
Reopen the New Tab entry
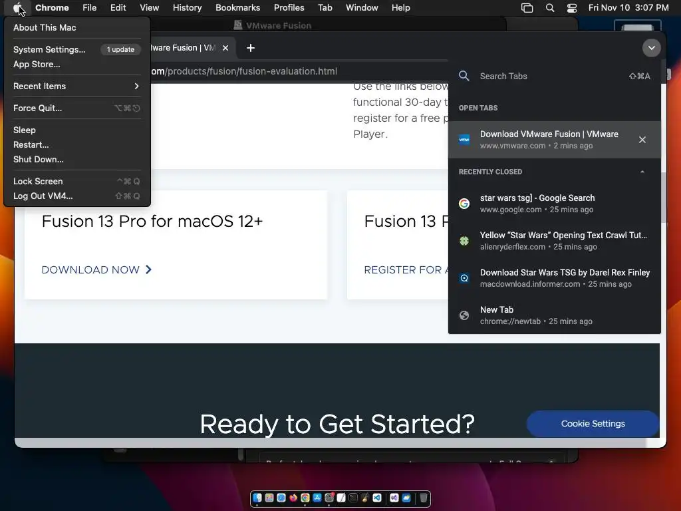[x=554, y=315]
